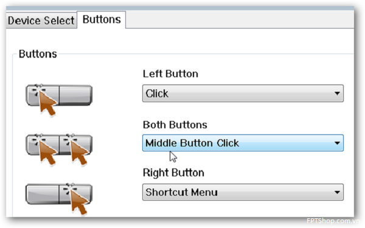
Task: Open the Both Buttons dropdown arrow
Action: [337, 143]
